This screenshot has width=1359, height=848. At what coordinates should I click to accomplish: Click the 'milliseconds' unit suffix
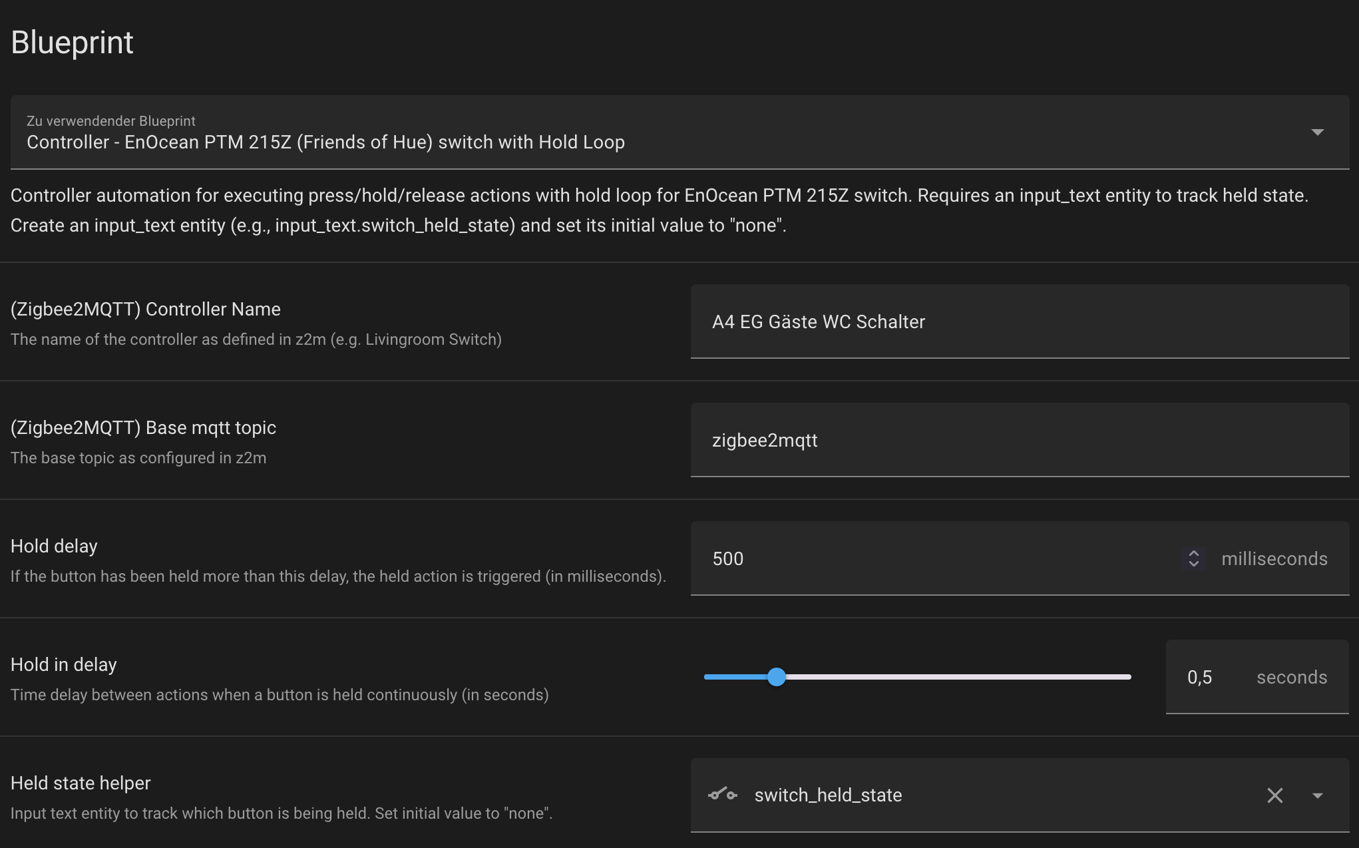(1274, 558)
